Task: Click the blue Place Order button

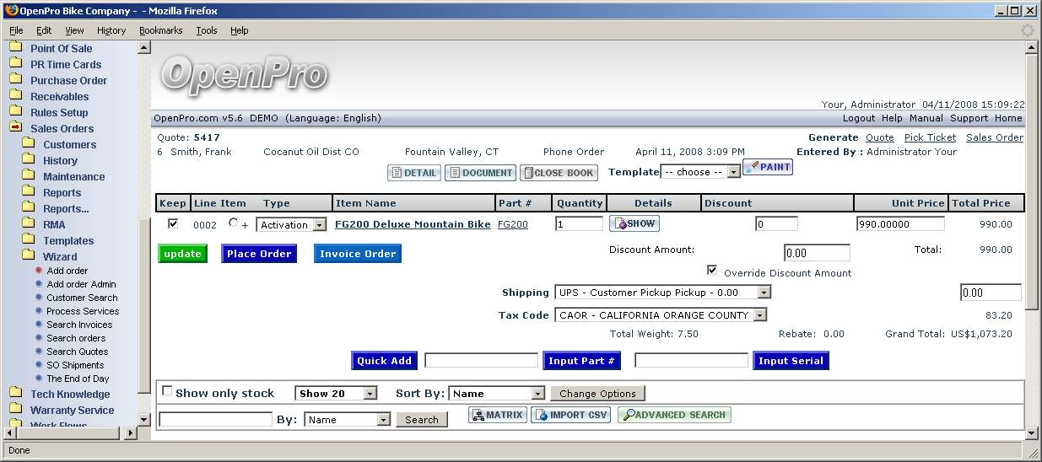Action: point(259,254)
